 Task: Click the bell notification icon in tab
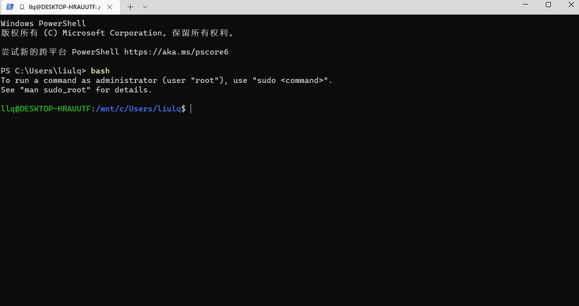22,7
